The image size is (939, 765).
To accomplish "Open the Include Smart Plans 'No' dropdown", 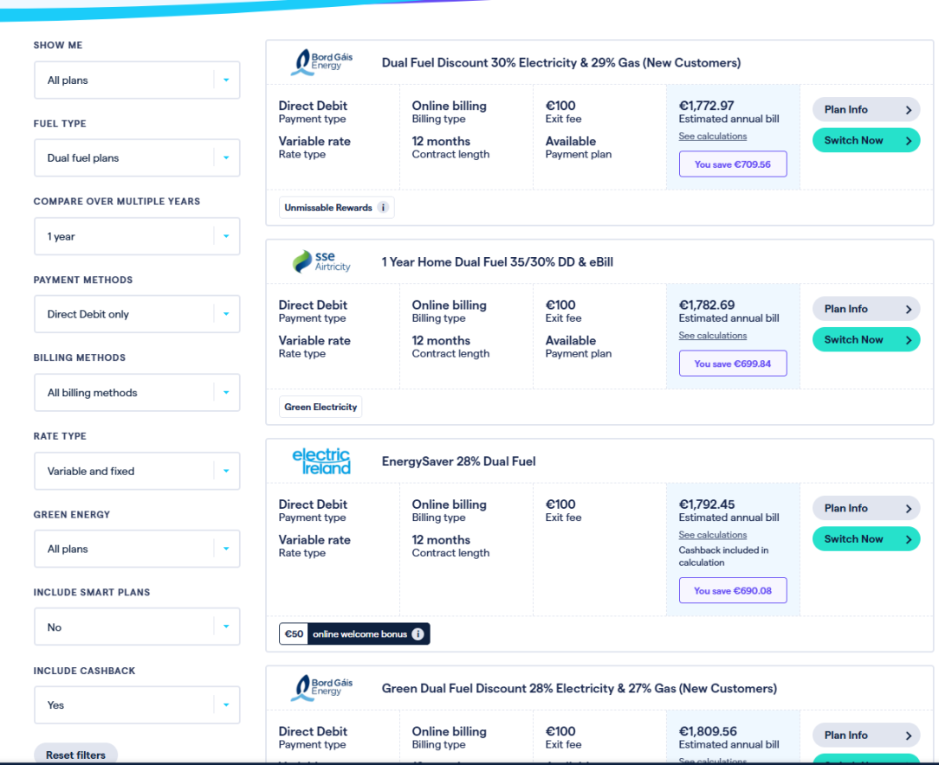I will click(x=137, y=627).
